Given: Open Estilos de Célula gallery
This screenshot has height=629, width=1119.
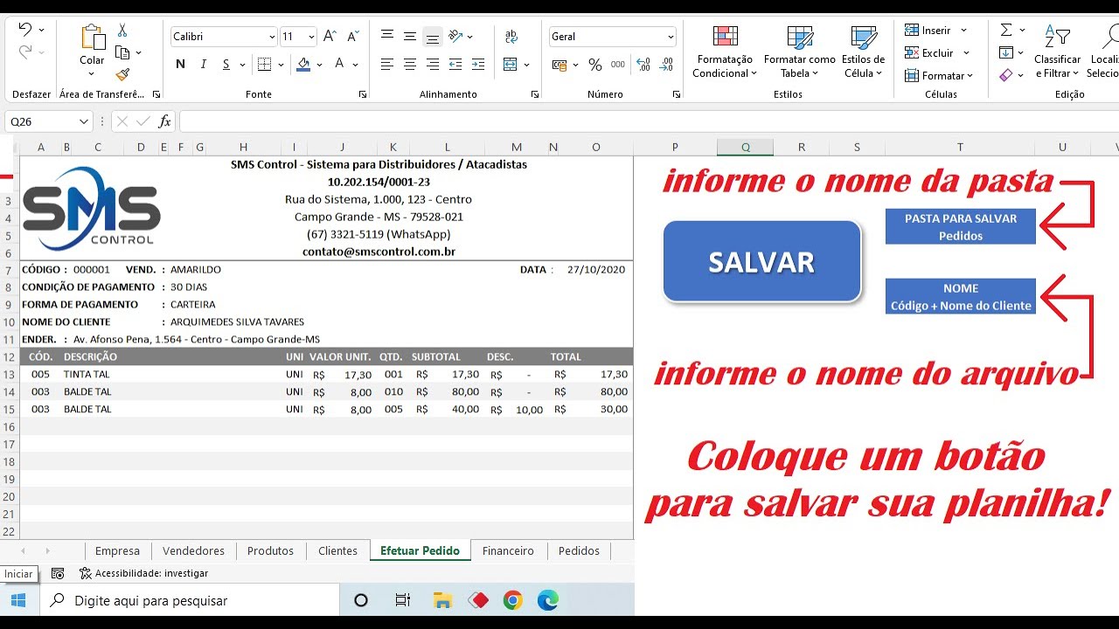Looking at the screenshot, I should 864,52.
